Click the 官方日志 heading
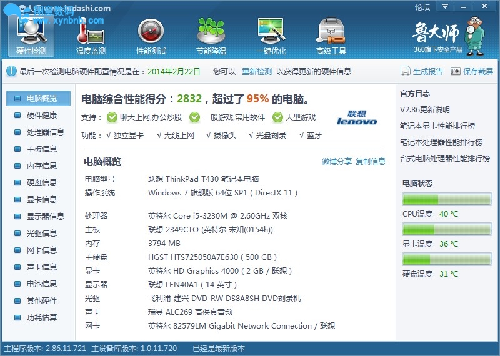Image resolution: width=500 pixels, height=356 pixels. click(x=415, y=94)
